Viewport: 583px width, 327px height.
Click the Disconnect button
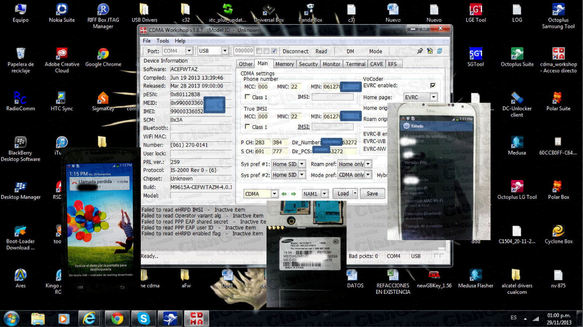click(295, 51)
